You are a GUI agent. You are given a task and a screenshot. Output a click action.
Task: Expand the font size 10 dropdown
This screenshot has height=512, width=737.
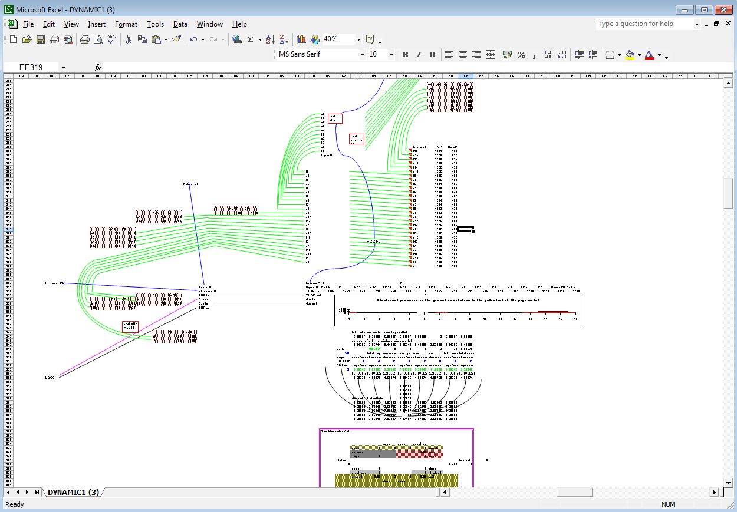391,55
